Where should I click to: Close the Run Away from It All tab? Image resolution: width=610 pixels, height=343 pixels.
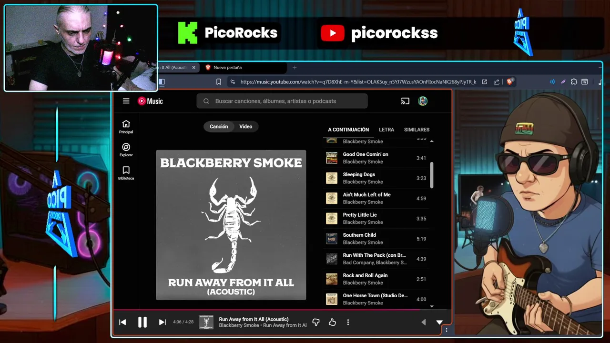point(193,68)
